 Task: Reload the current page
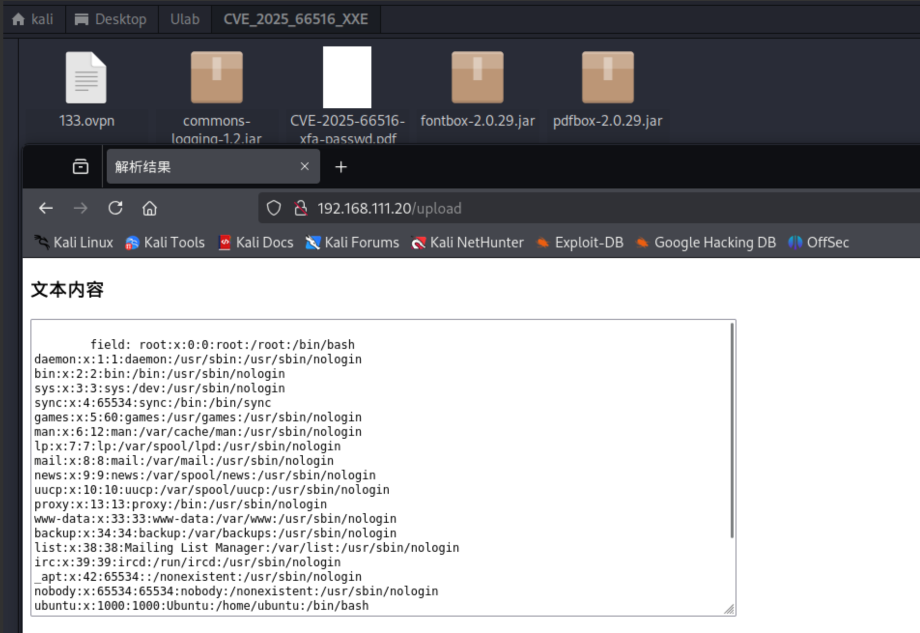(x=115, y=208)
